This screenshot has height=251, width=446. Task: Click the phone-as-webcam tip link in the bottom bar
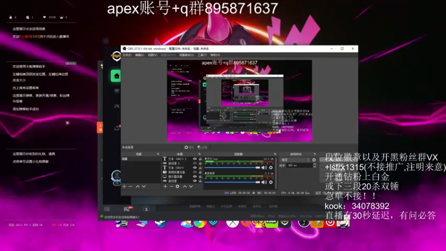[x=122, y=217]
